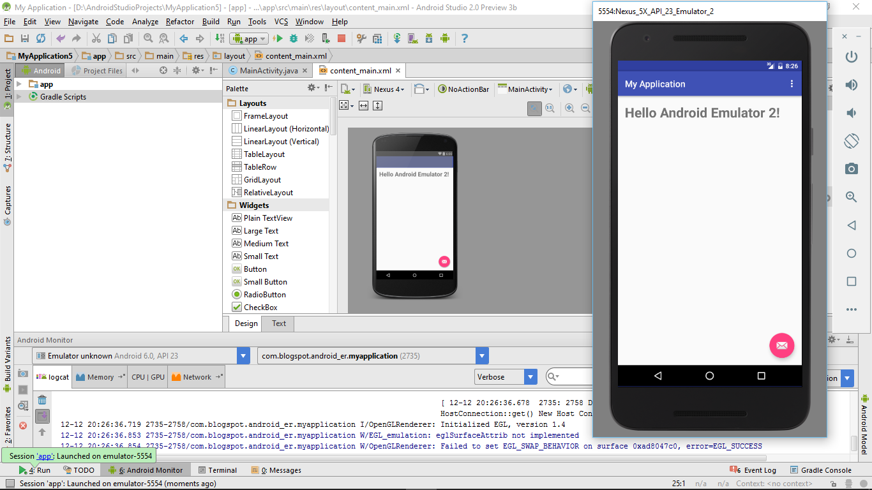Click the Undo arrow in the toolbar
872x490 pixels.
(x=61, y=38)
